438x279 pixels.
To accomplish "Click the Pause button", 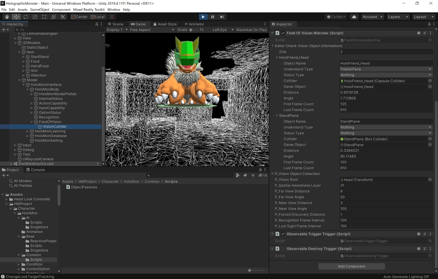I will coord(212,17).
